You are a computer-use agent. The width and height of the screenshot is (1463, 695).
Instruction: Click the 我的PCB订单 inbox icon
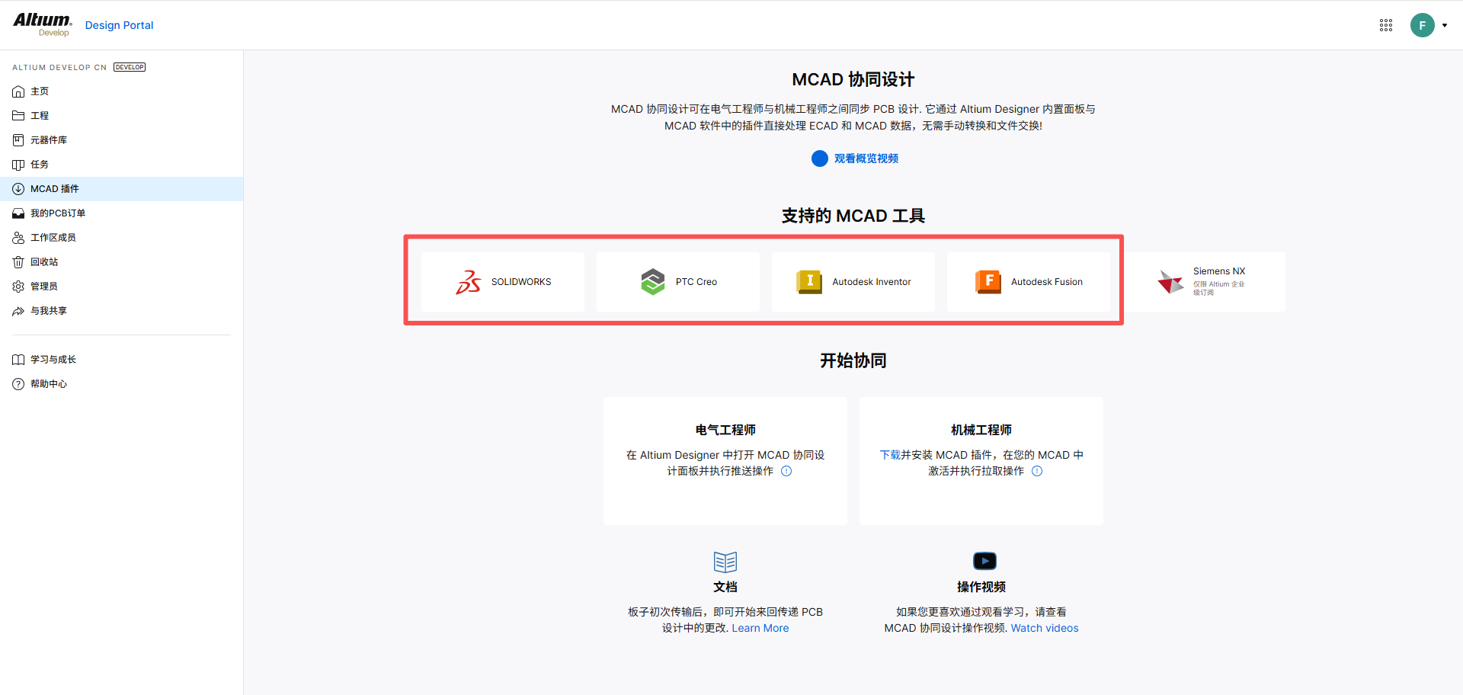(x=18, y=213)
